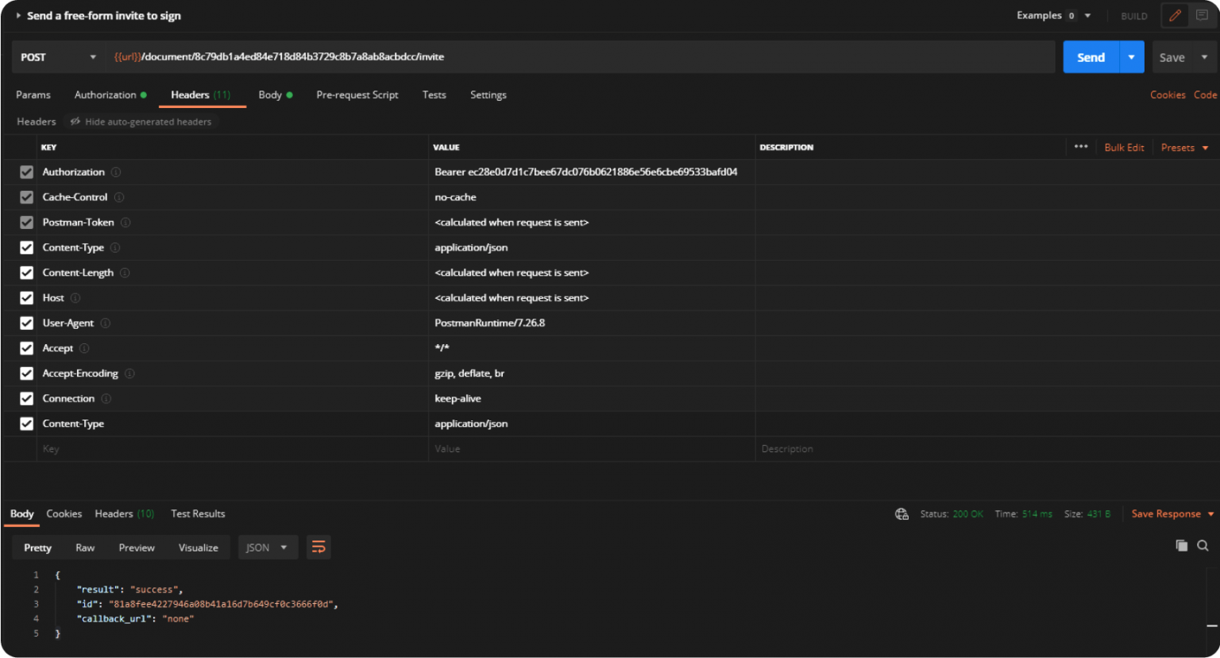The image size is (1220, 658).
Task: Click the network globe icon near Status
Action: pyautogui.click(x=901, y=514)
